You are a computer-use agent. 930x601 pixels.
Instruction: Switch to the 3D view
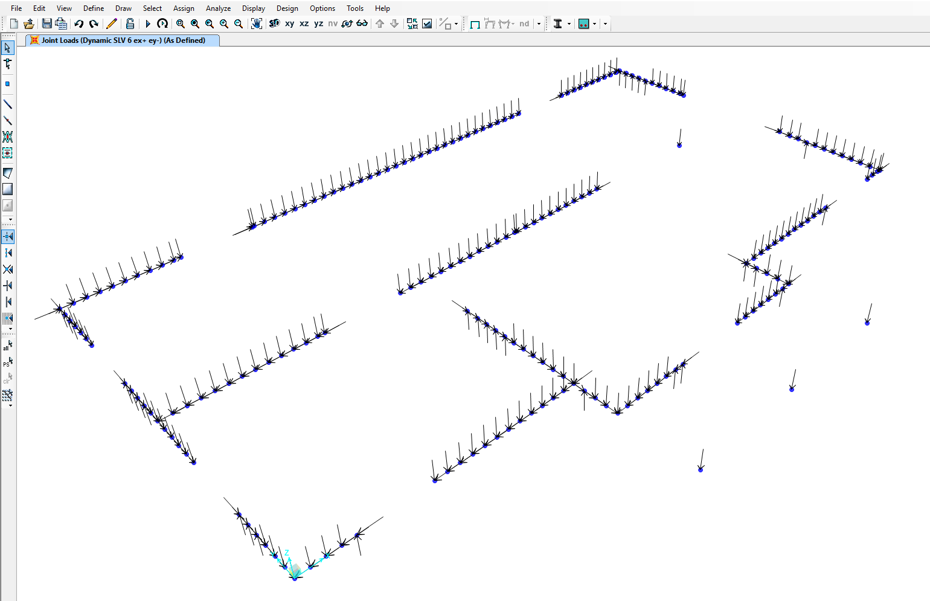[x=275, y=24]
